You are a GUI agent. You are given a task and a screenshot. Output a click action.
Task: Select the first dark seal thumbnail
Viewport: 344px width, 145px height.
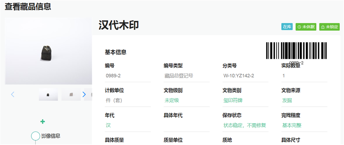coord(48,94)
